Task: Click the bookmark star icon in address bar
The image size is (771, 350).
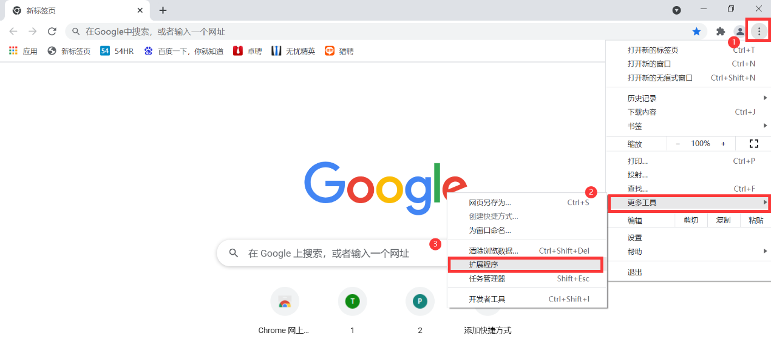Action: 696,31
